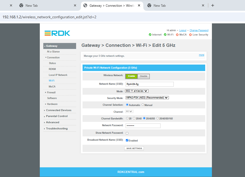Choose 20/40/80/160 channel bandwidth option

tap(158, 118)
